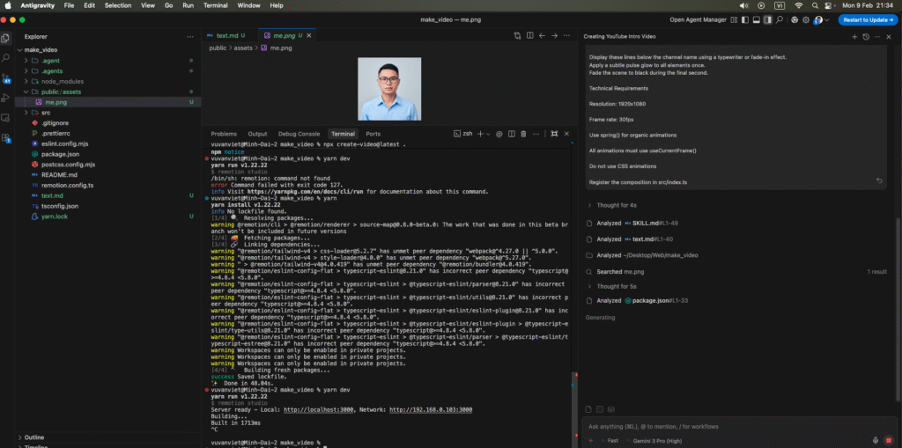
Task: Click the microphone voice input icon
Action: [x=876, y=440]
